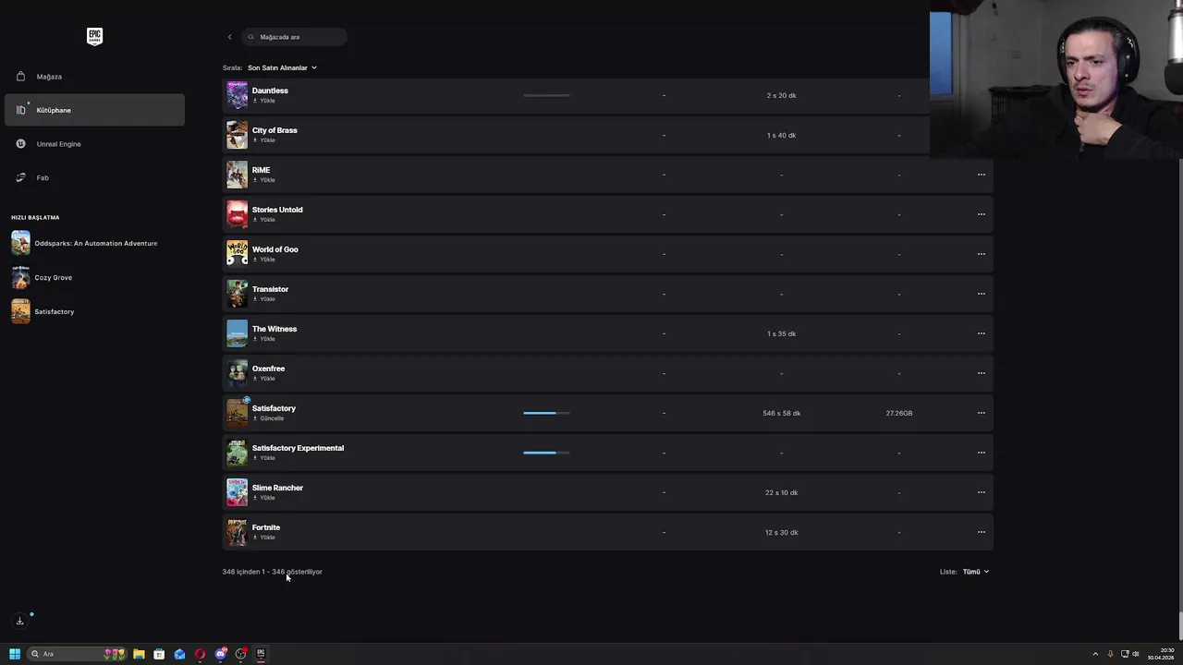Click the 546 s 58 dk playtime
This screenshot has height=665, width=1183.
click(x=781, y=413)
